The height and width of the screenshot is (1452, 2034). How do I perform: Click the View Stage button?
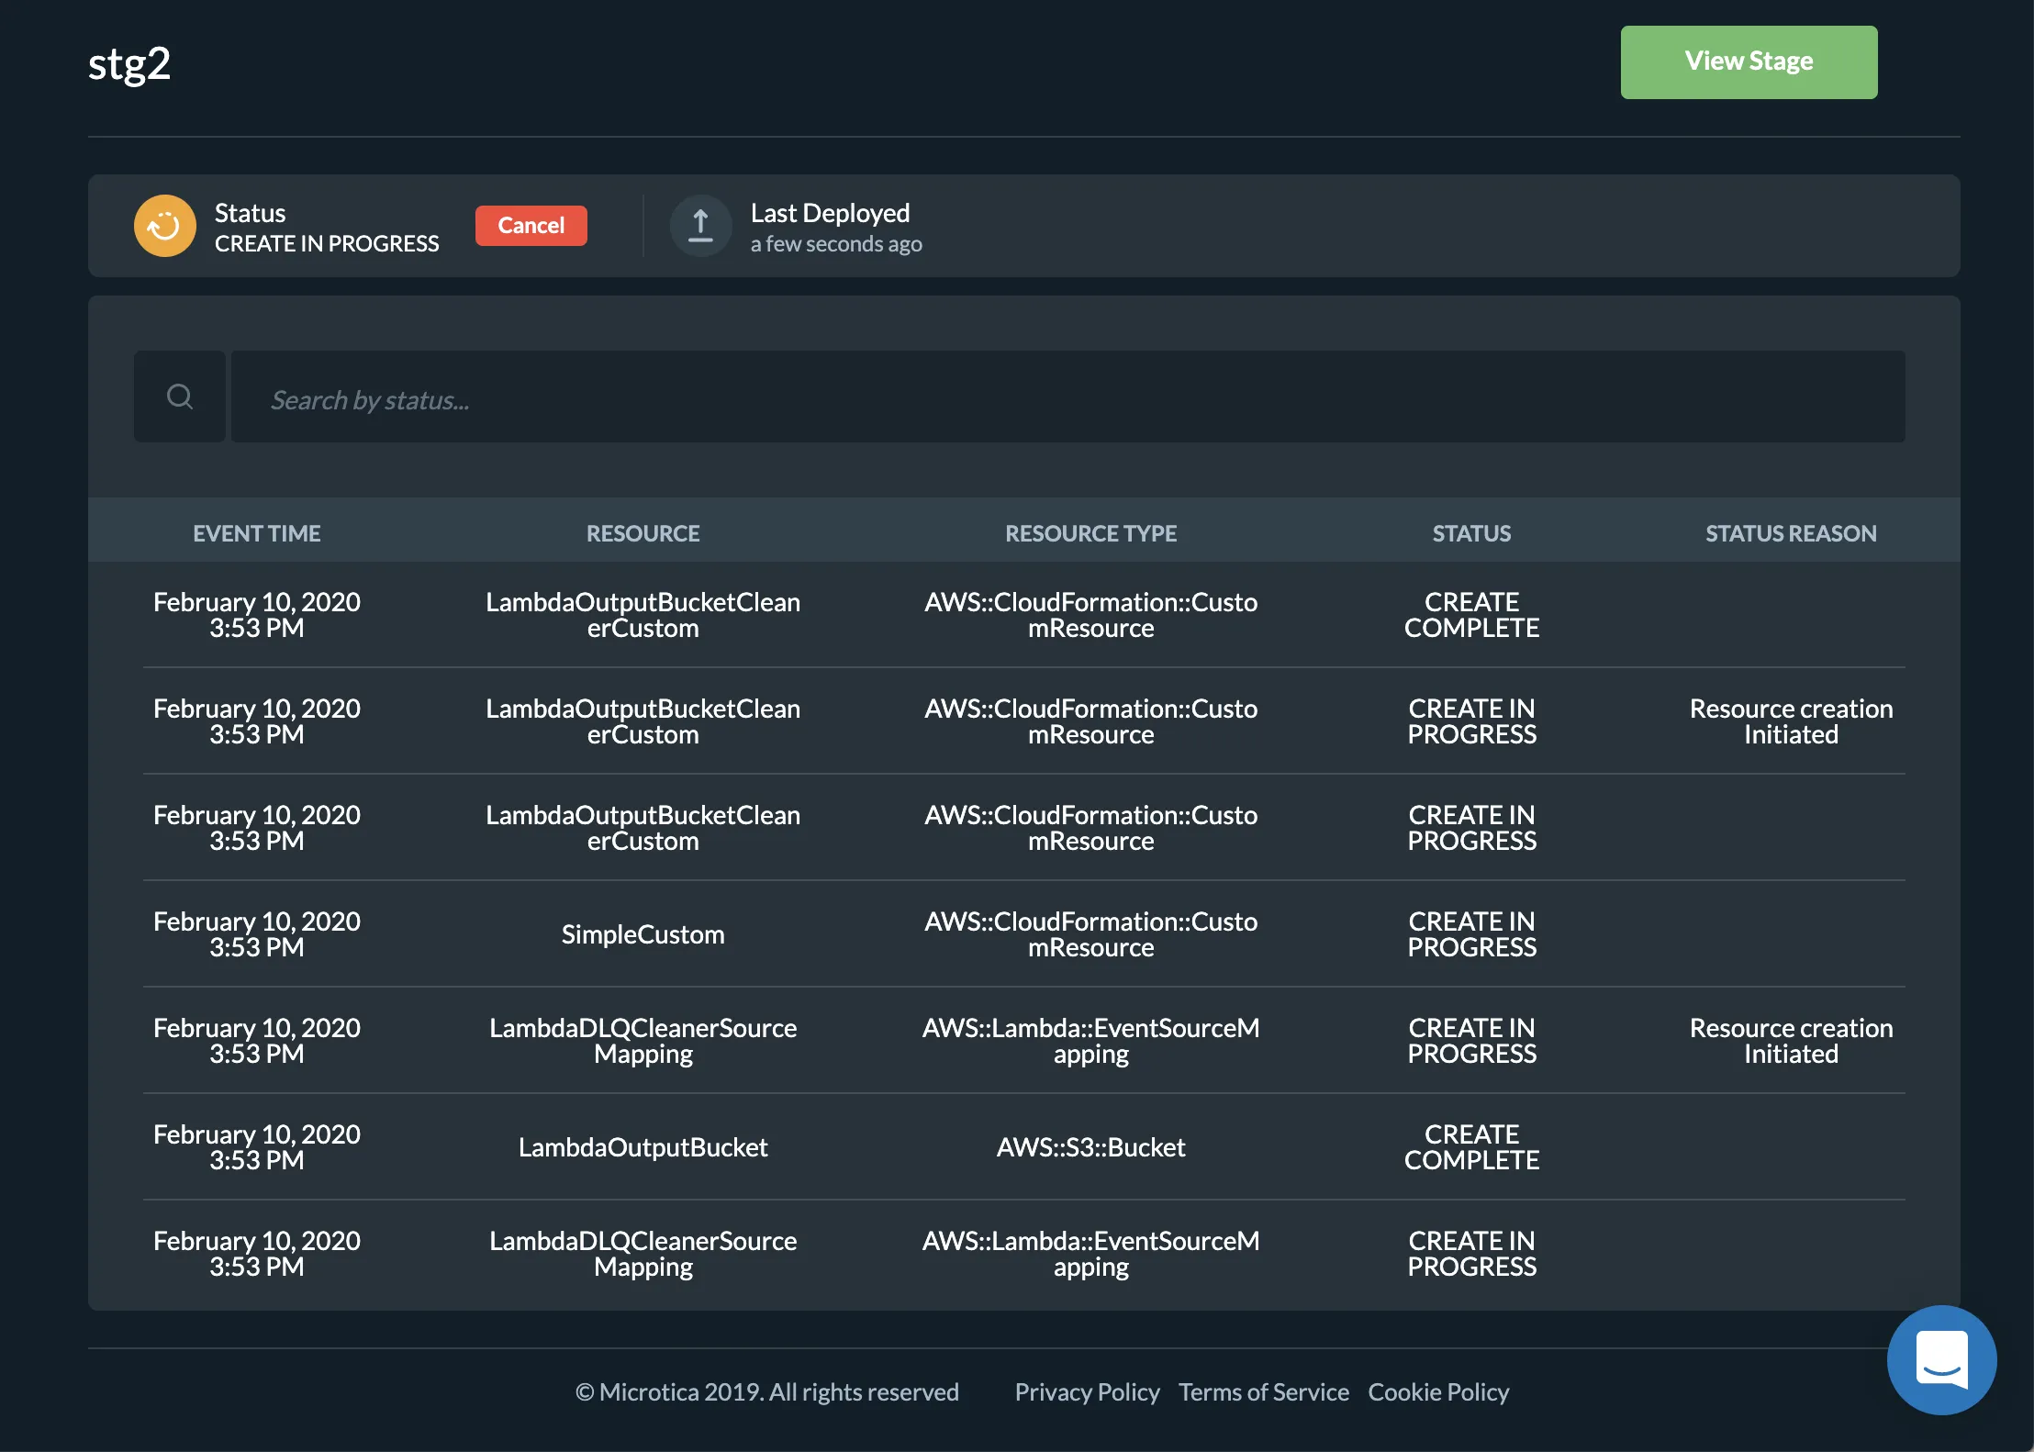click(x=1749, y=62)
